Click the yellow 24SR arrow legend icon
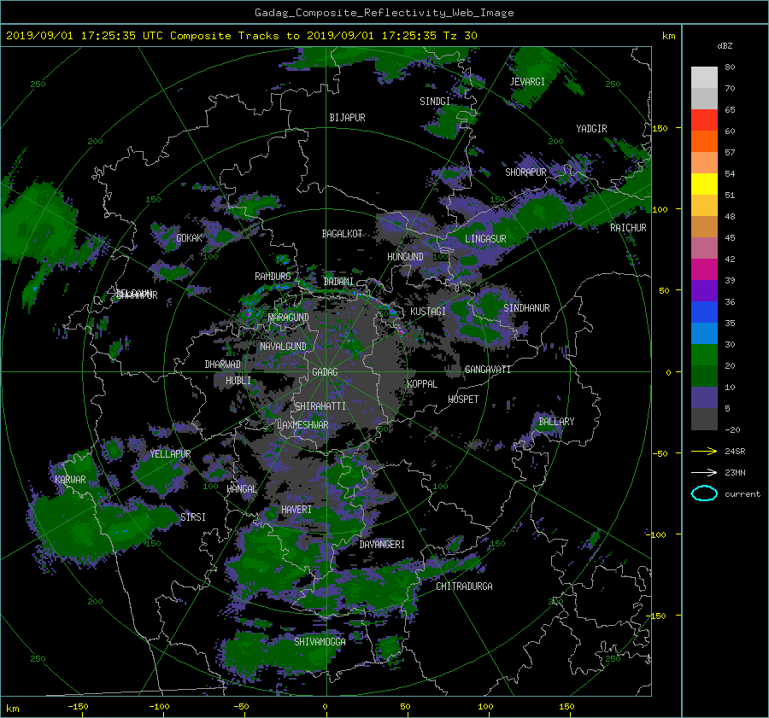769x718 pixels. tap(704, 451)
